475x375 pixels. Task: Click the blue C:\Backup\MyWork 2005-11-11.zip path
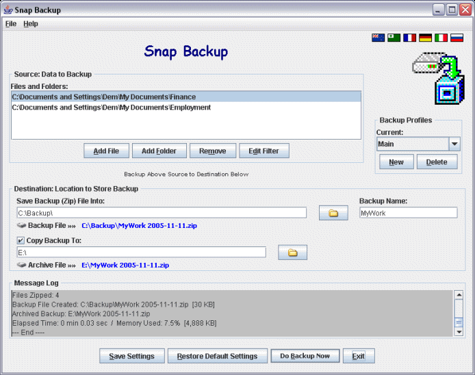tap(140, 226)
